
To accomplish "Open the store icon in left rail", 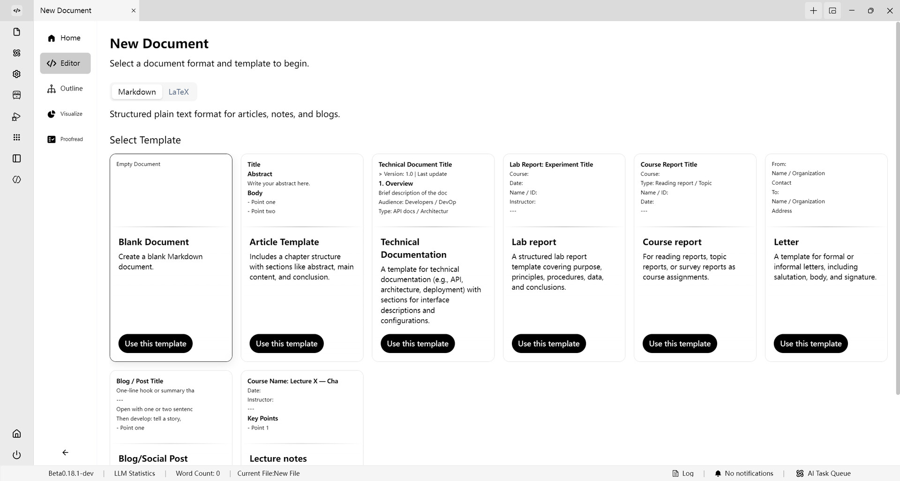I will pos(17,95).
